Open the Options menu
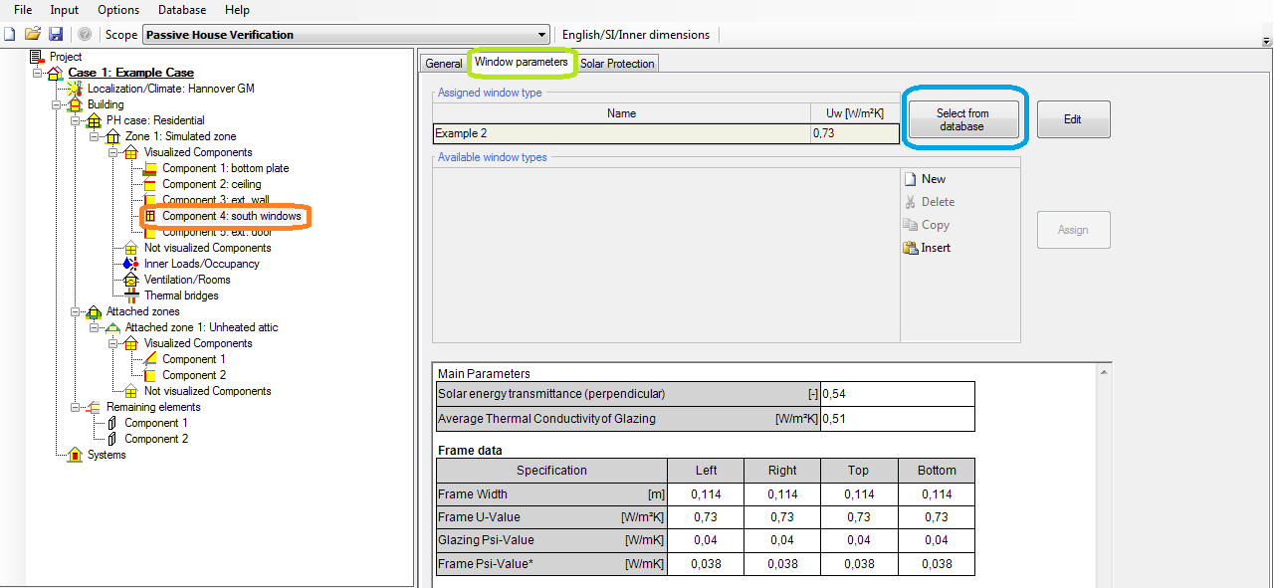 pos(118,10)
